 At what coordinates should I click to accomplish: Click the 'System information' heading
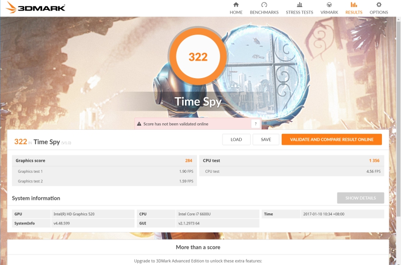pos(36,198)
